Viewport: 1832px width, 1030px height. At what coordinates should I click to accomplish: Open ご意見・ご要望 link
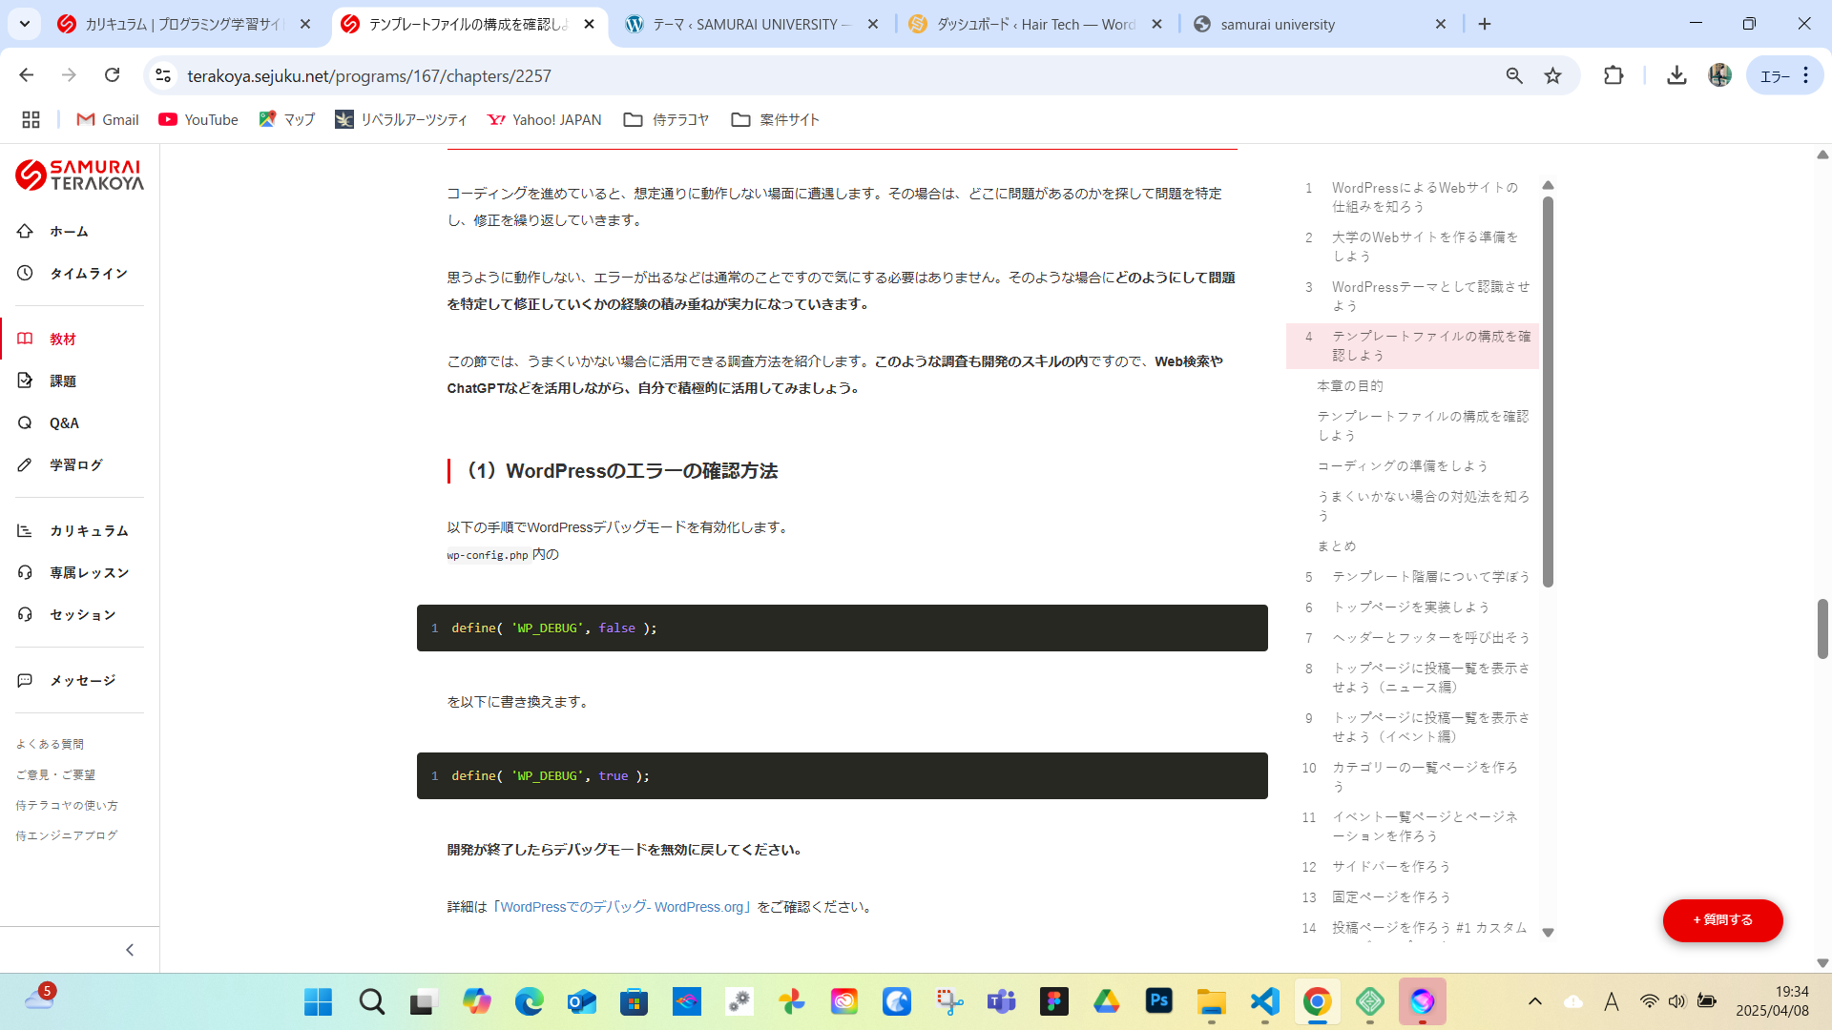tap(55, 774)
